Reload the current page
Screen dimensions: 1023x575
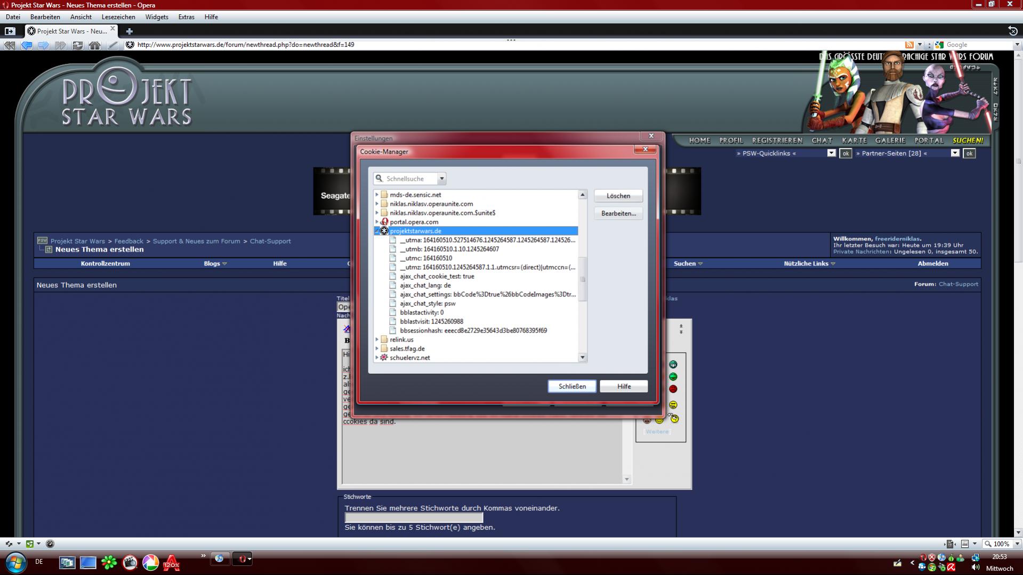click(x=78, y=45)
